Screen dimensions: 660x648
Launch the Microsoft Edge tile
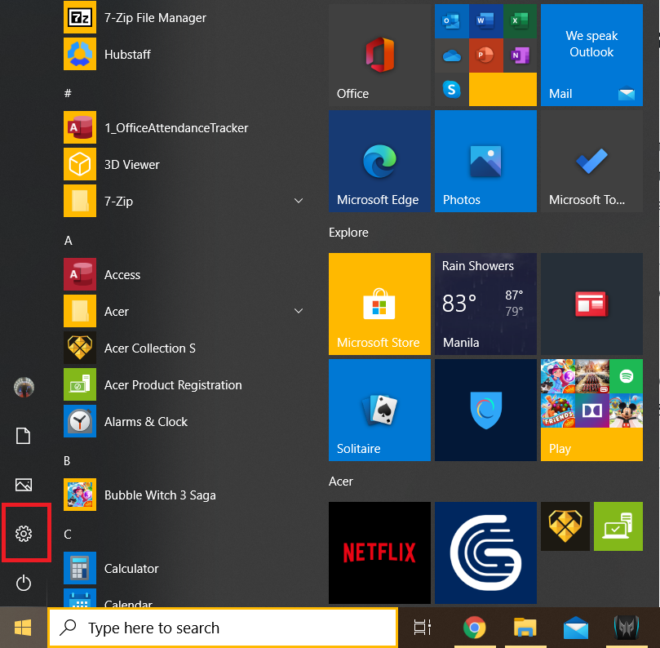click(x=379, y=162)
